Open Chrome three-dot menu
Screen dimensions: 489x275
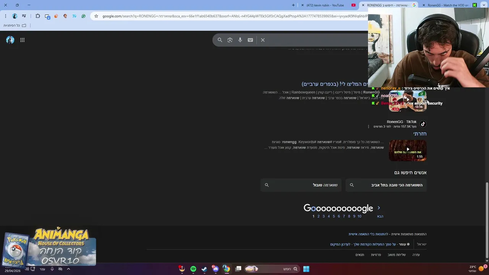(x=5, y=16)
